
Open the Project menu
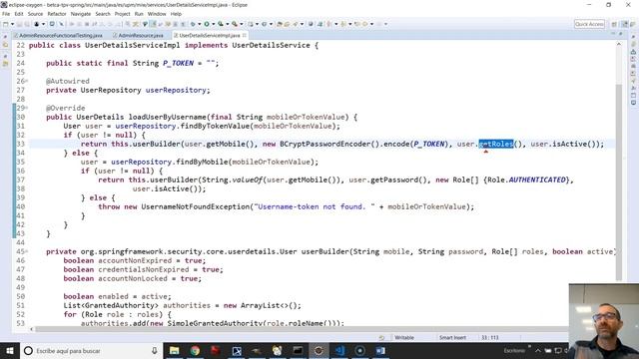click(122, 14)
